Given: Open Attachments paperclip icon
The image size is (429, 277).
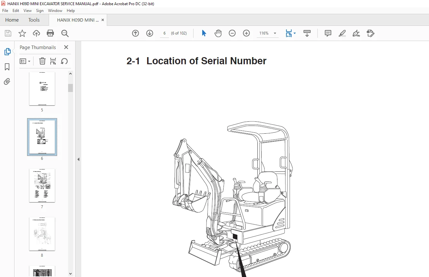Looking at the screenshot, I should click(7, 81).
